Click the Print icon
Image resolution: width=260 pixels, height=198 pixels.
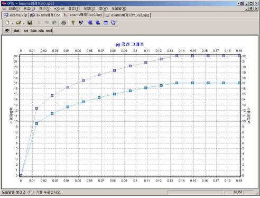63,23
